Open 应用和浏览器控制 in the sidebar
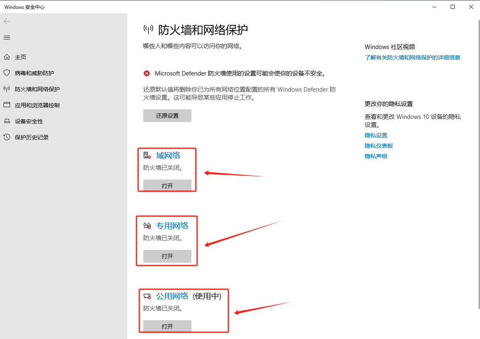The height and width of the screenshot is (339, 480). pyautogui.click(x=37, y=105)
